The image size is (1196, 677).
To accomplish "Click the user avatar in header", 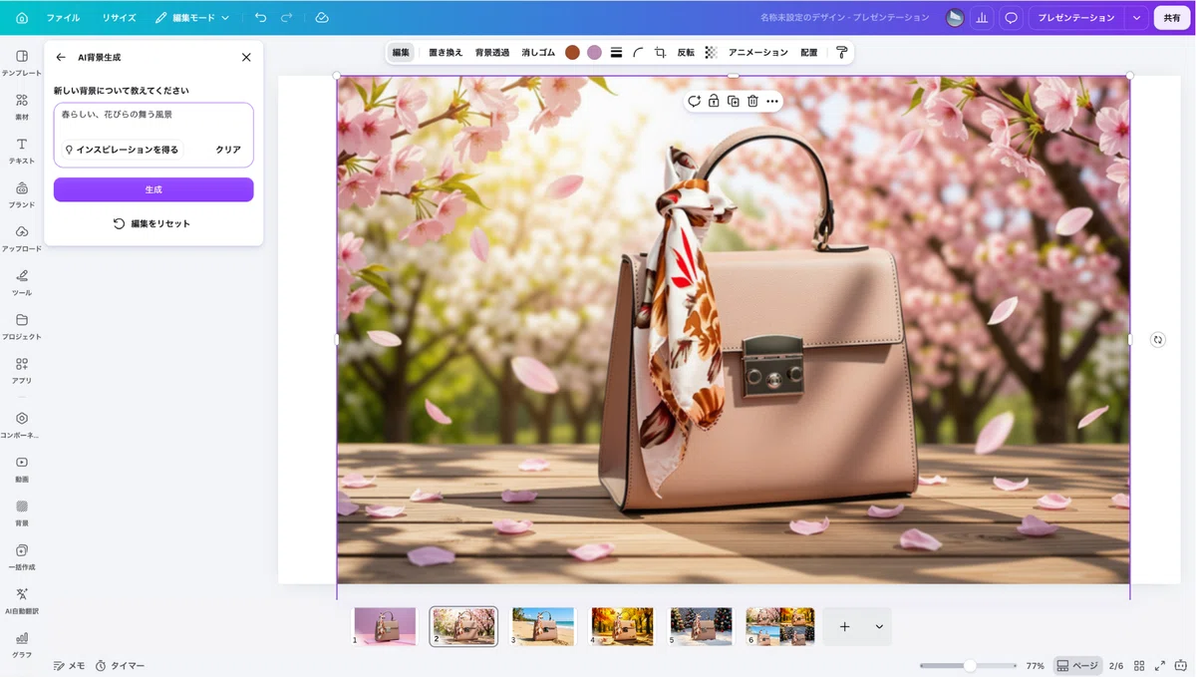I will click(x=955, y=18).
